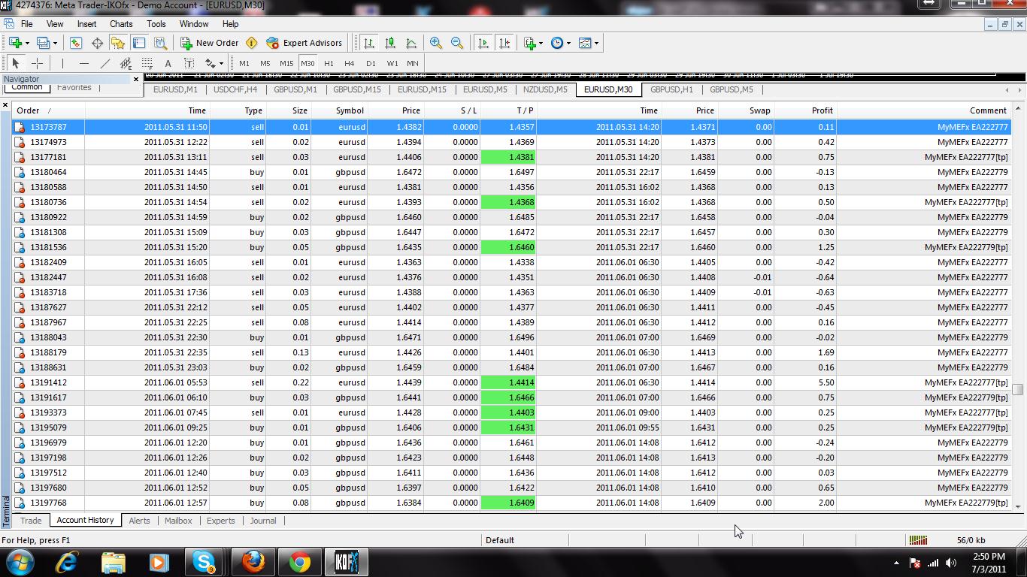Toggle chart Auto Scroll button
This screenshot has height=577, width=1027.
[x=483, y=43]
